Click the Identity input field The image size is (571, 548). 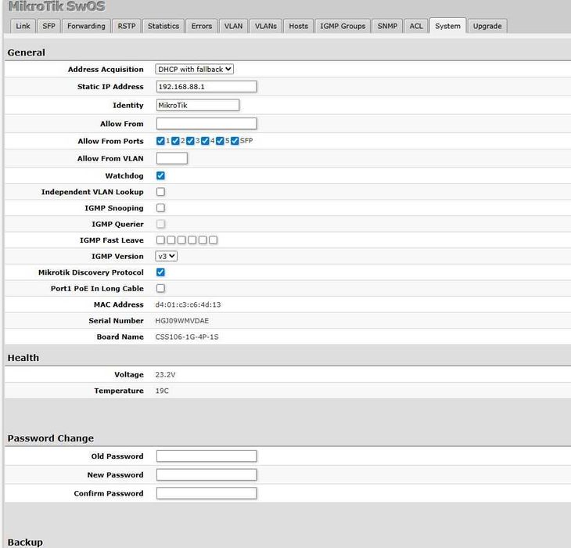tap(198, 106)
